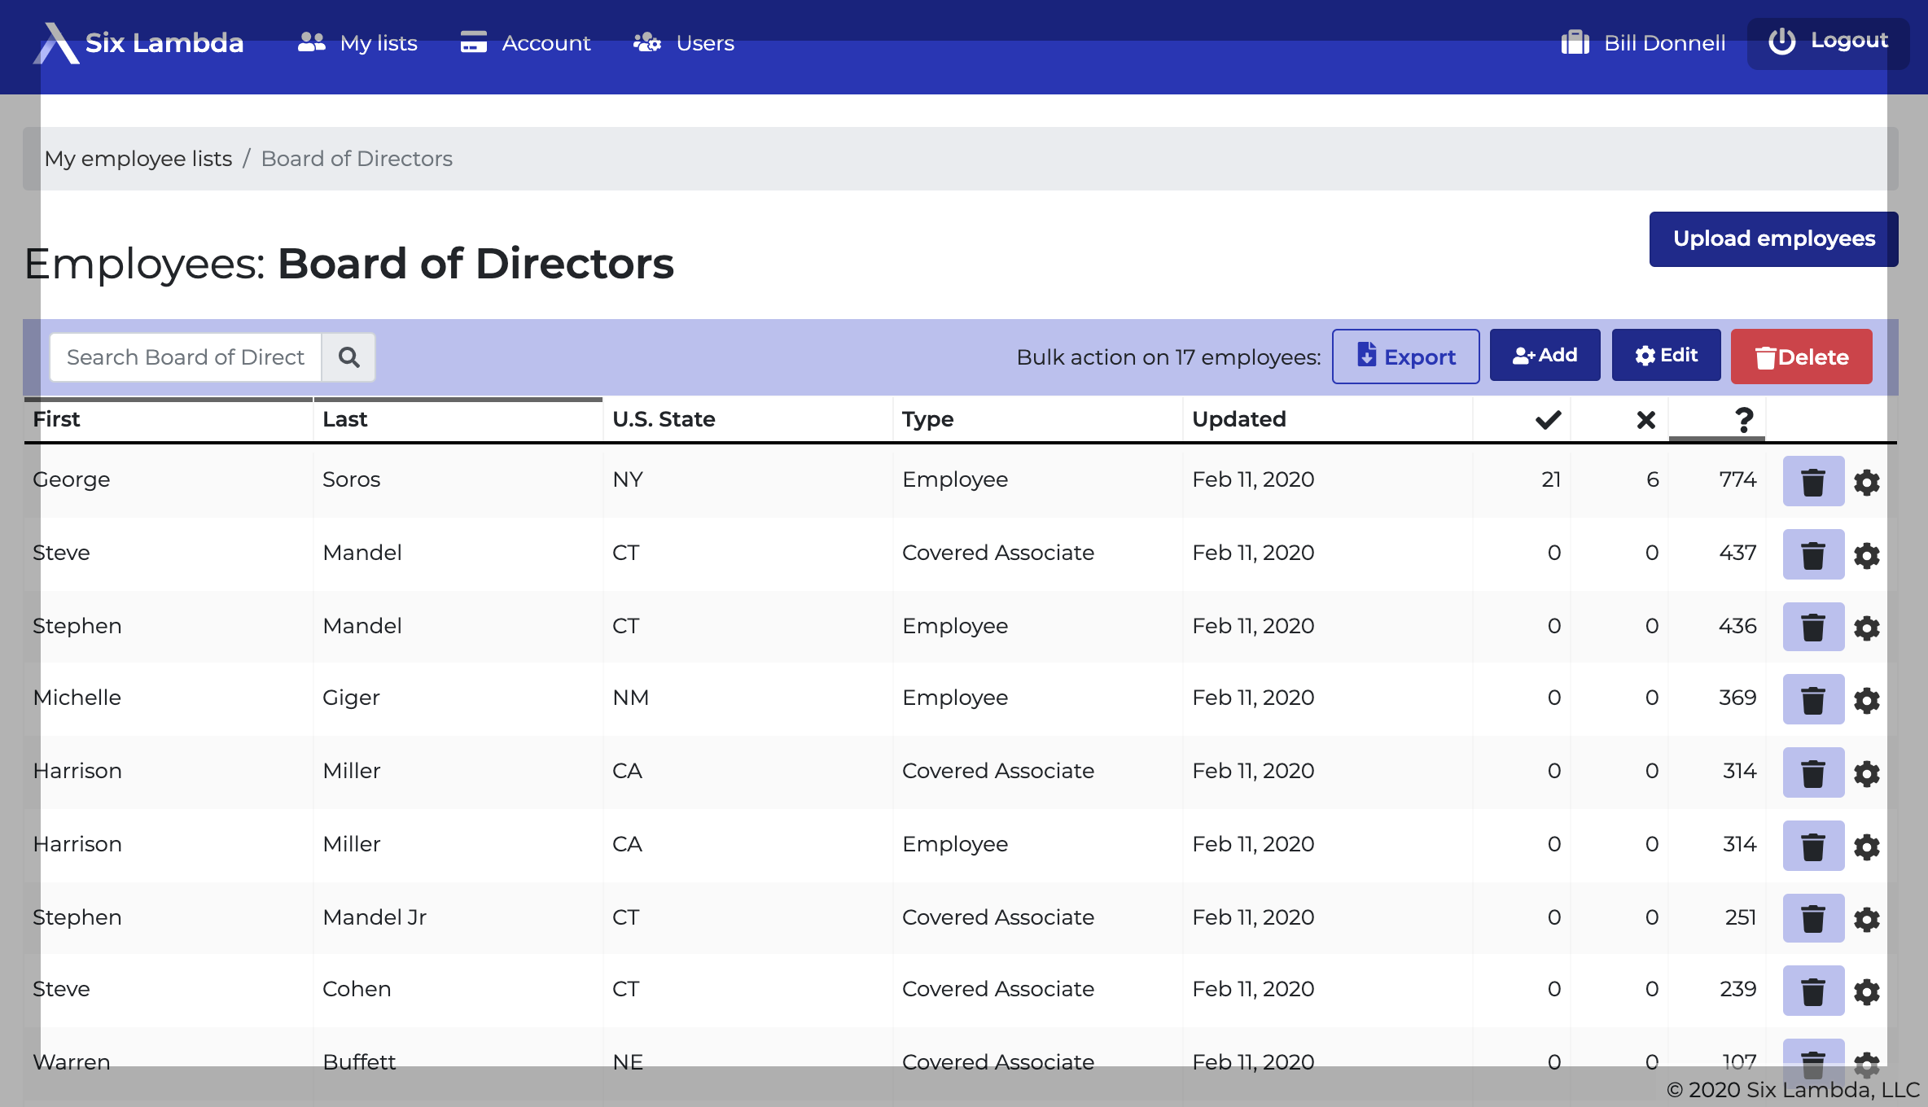Open settings gear for Steve Mandel row
1928x1107 pixels.
(1866, 555)
